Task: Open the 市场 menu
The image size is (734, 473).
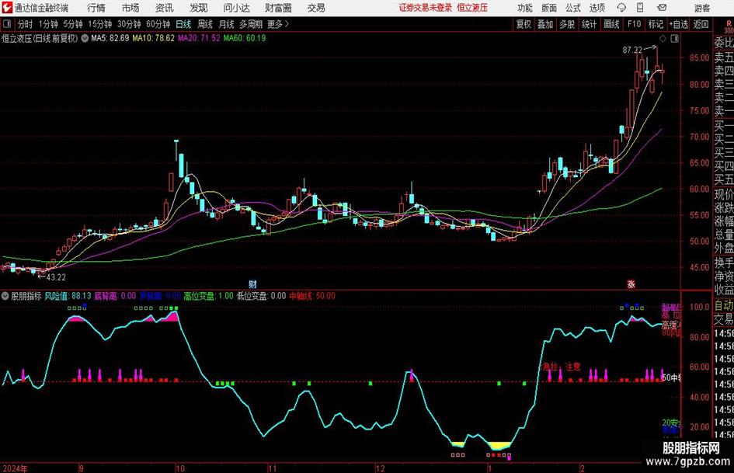Action: (x=130, y=8)
